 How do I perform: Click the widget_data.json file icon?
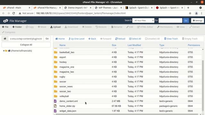coord(55,111)
